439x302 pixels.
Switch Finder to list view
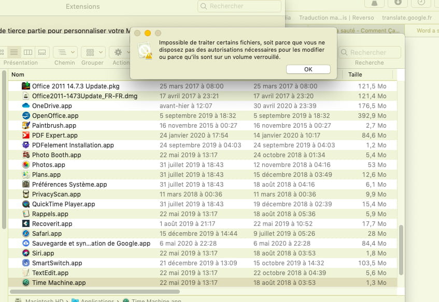(x=14, y=52)
